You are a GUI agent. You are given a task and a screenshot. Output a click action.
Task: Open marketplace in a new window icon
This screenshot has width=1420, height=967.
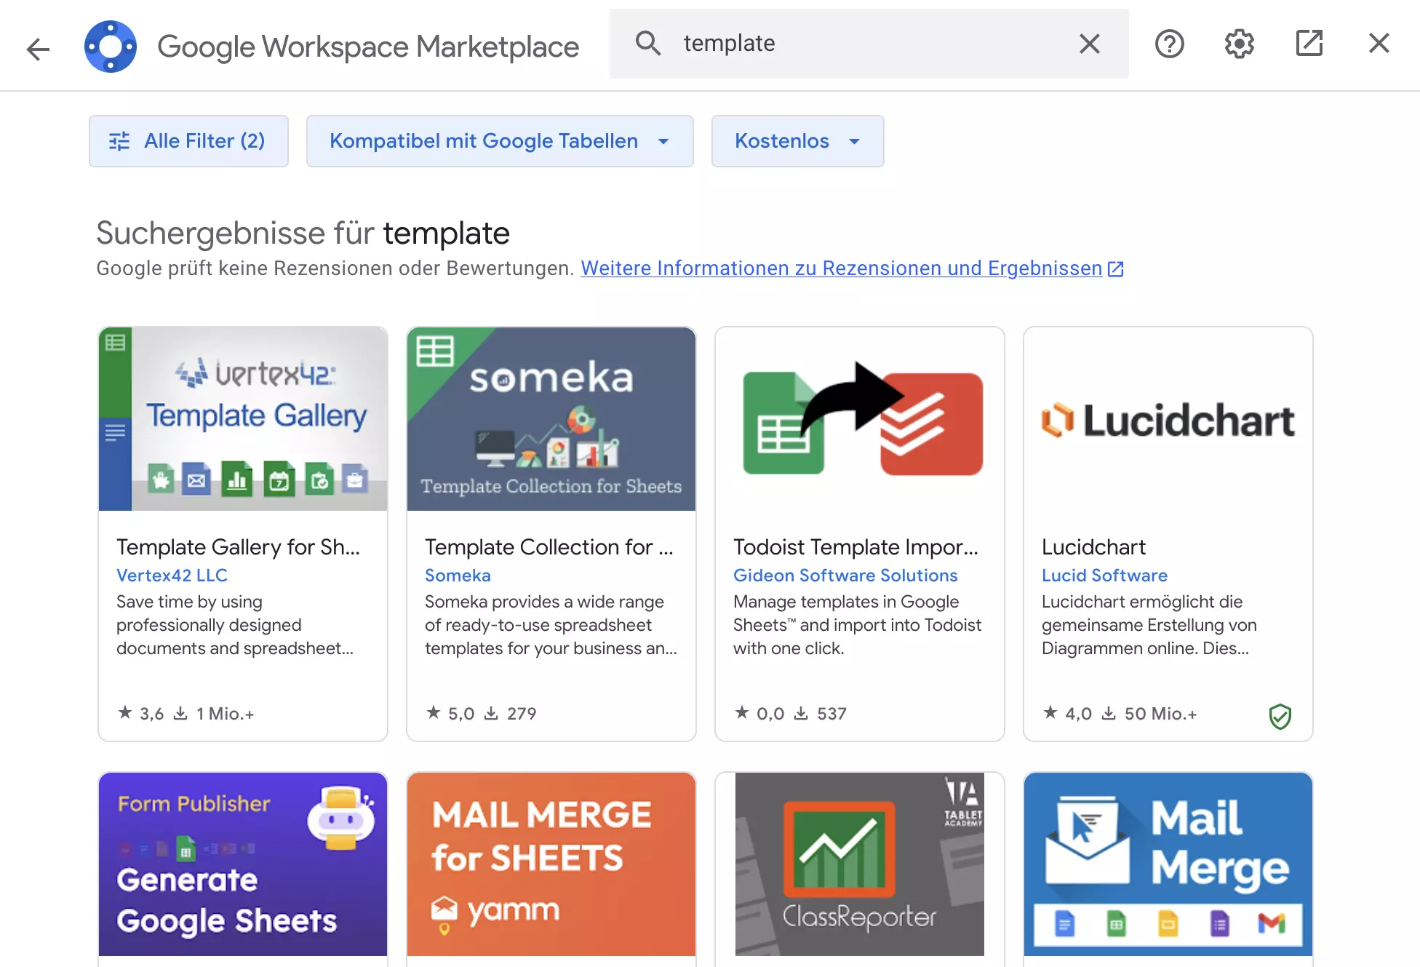(x=1309, y=44)
